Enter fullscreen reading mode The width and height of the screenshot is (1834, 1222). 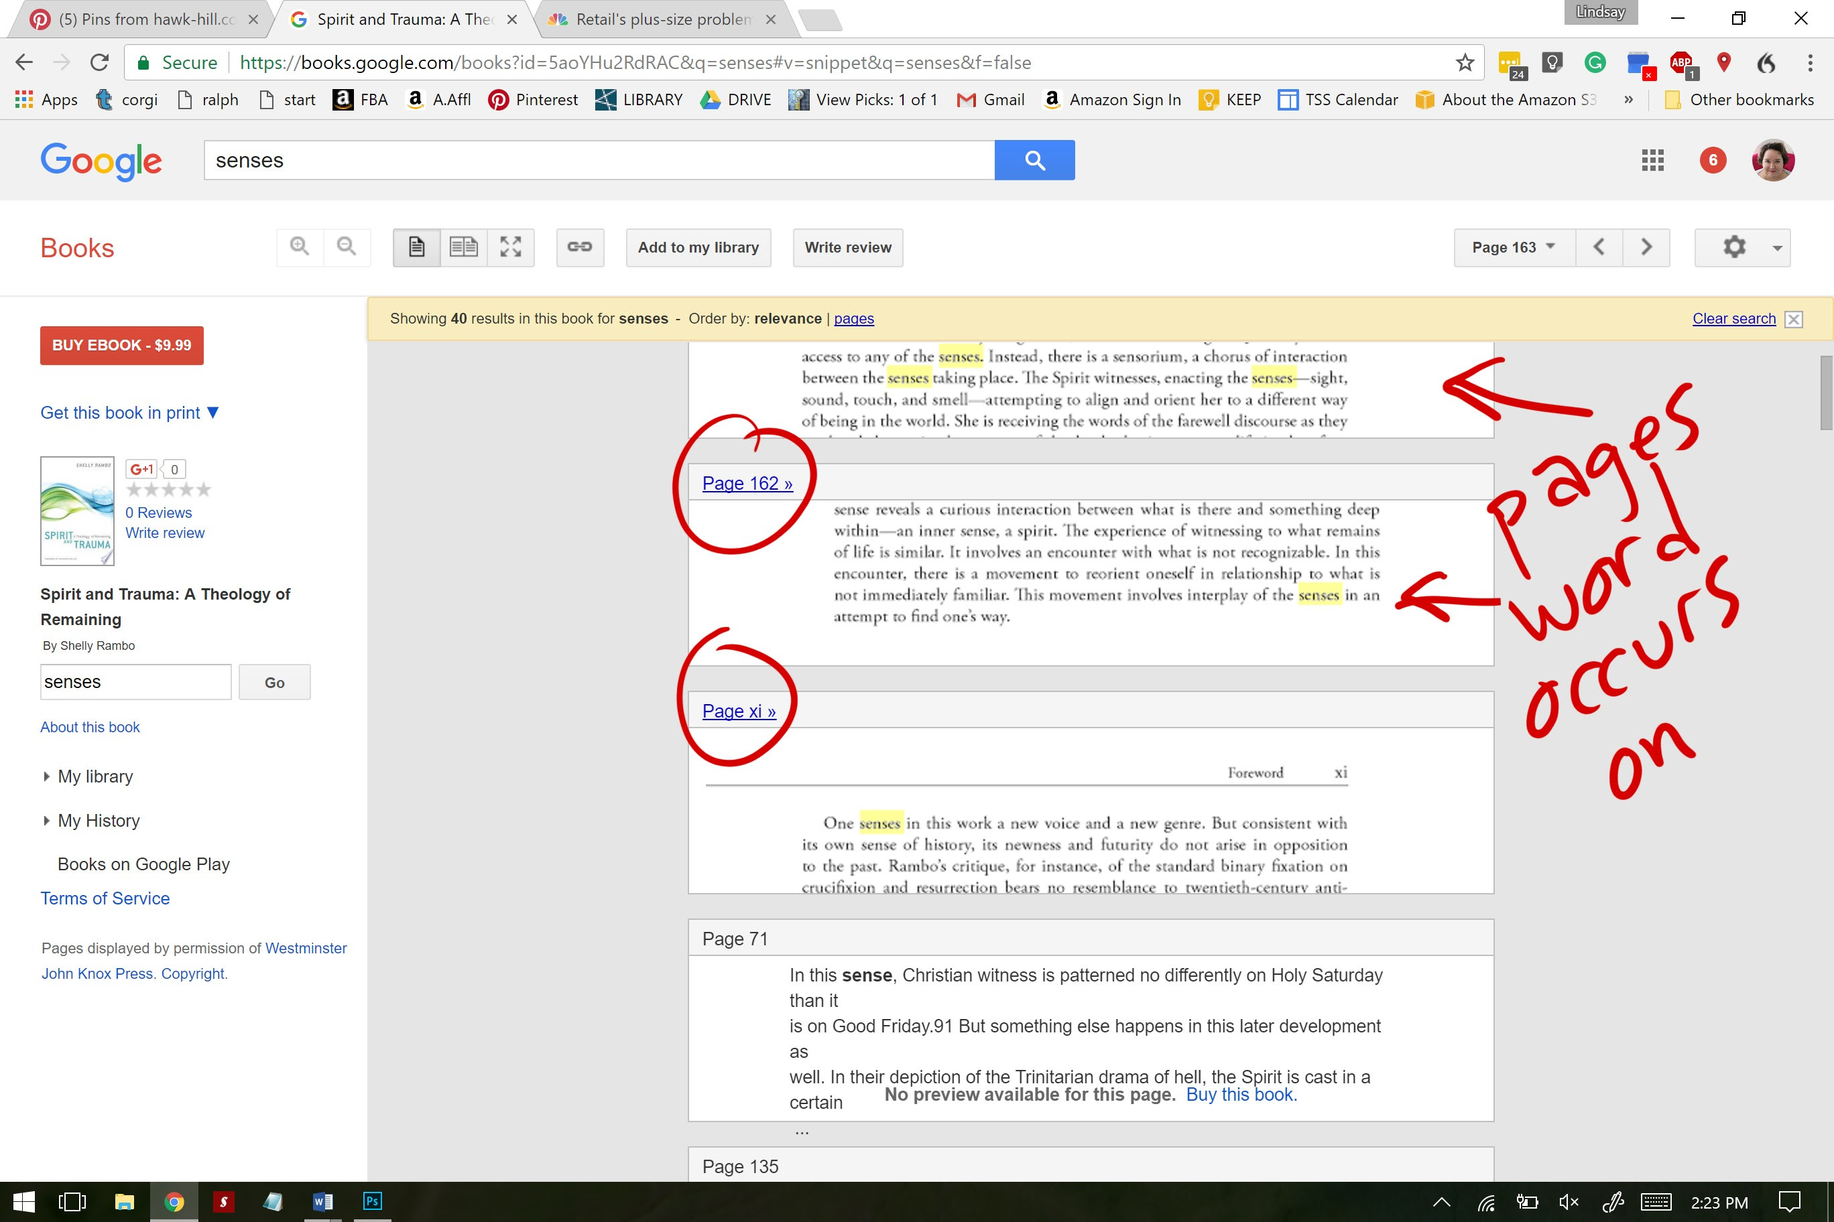coord(511,247)
